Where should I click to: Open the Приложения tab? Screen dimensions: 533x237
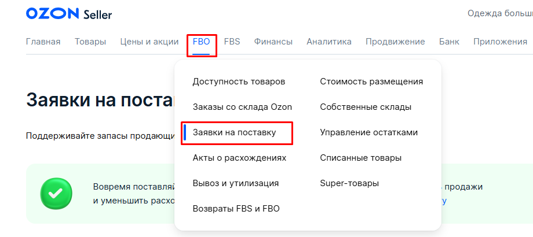coord(500,42)
